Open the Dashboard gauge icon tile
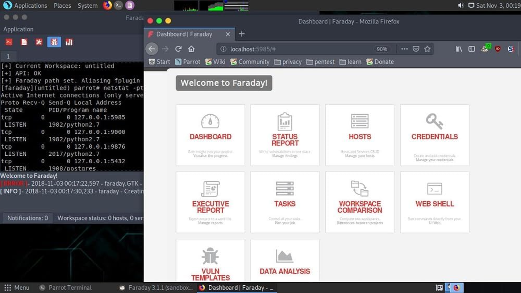521x293 pixels. pos(210,122)
